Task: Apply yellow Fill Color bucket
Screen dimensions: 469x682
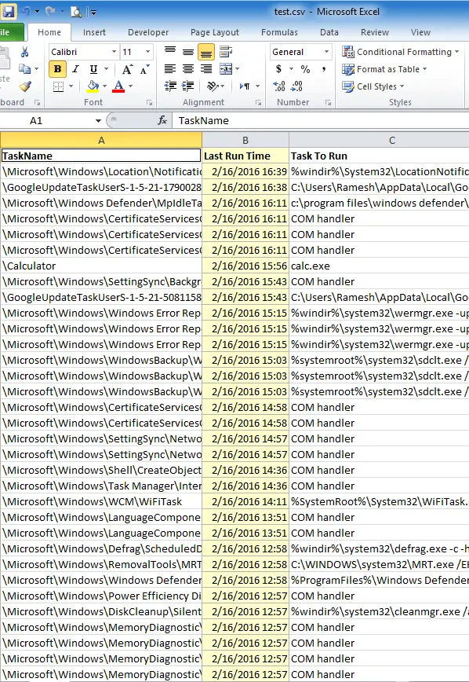Action: click(93, 86)
